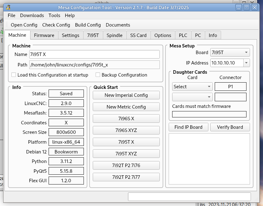263x206 pixels.
Task: Minimize the Mesa Configuration Tool window
Action: (239, 8)
